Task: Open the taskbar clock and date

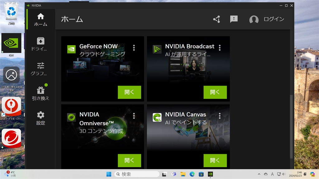Action: click(295, 174)
